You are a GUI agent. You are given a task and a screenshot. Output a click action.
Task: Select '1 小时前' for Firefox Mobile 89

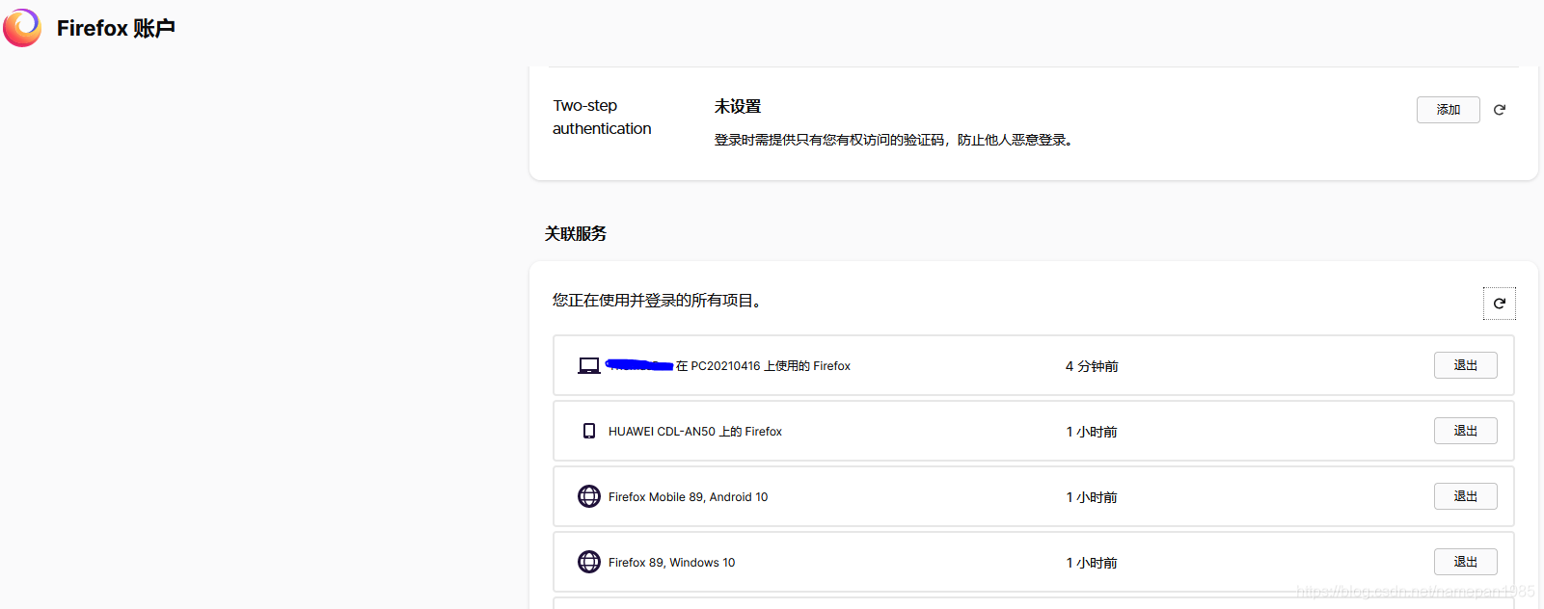[x=1092, y=497]
